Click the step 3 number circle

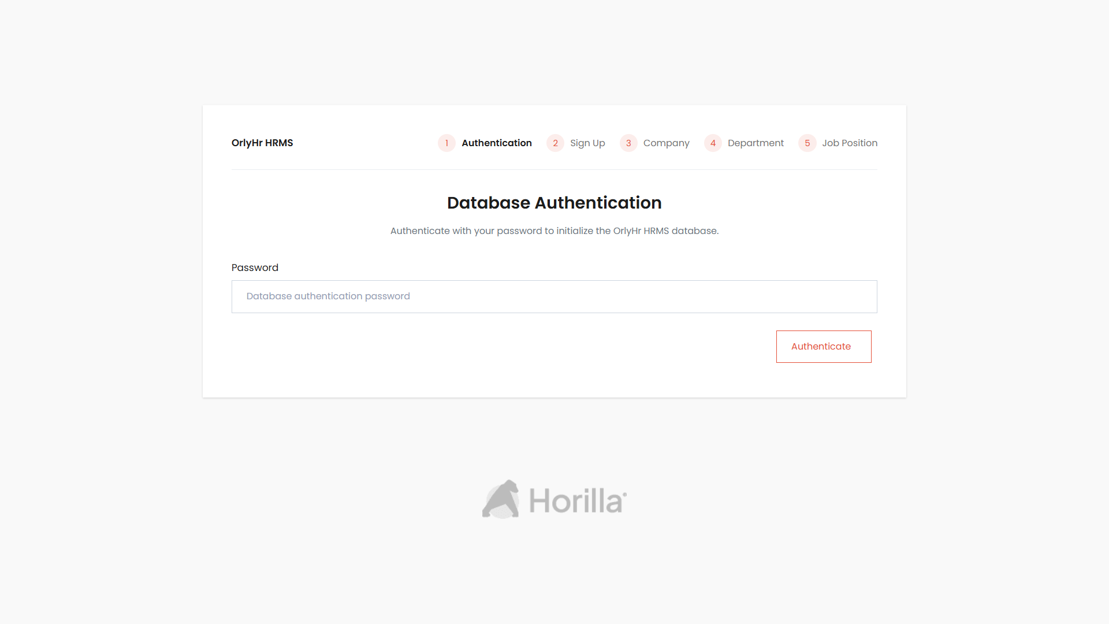(x=628, y=143)
